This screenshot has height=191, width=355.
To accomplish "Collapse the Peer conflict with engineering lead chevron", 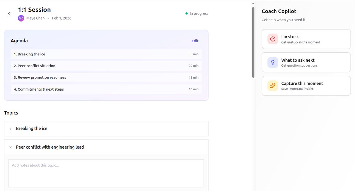I will click(x=11, y=147).
